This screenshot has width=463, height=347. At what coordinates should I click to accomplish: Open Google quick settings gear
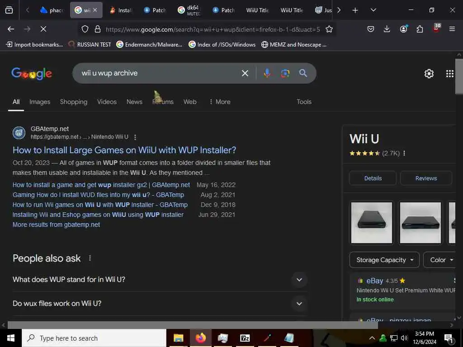[x=429, y=74]
